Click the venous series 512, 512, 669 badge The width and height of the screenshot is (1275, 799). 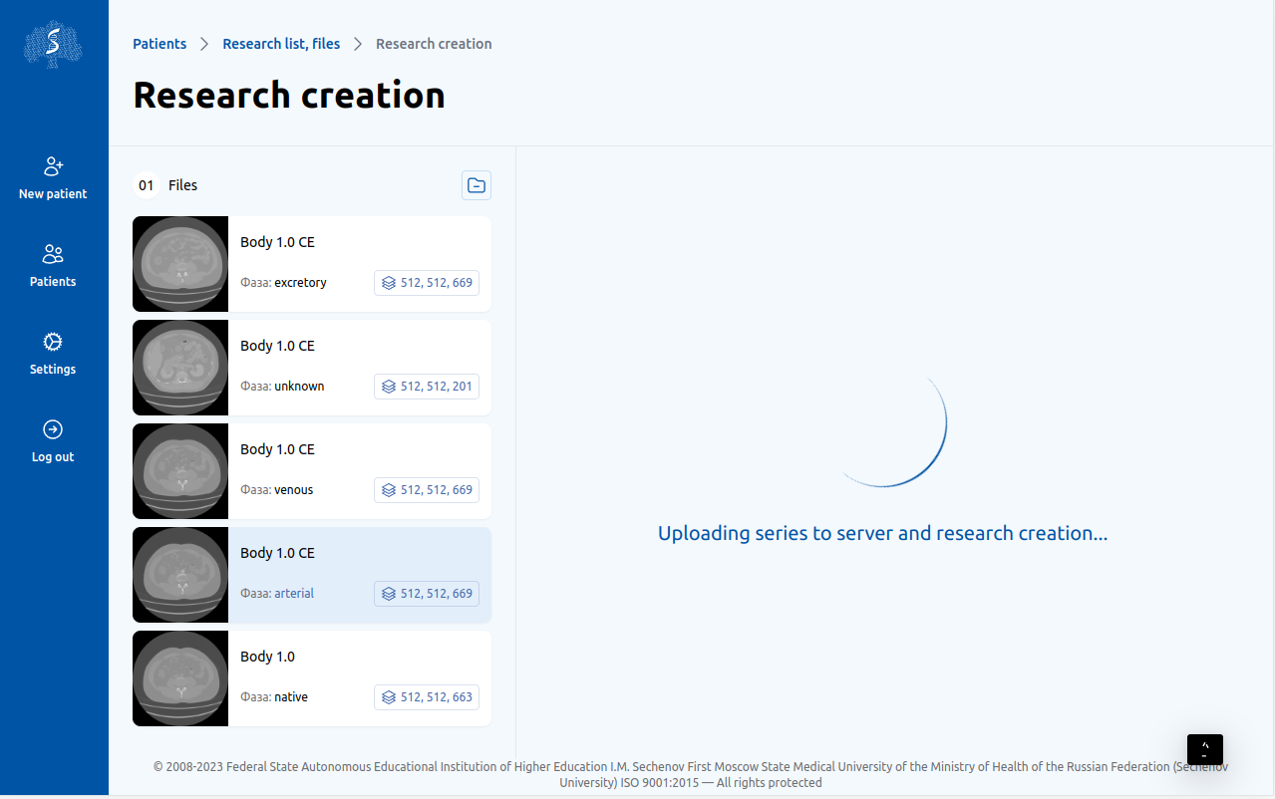pyautogui.click(x=427, y=490)
